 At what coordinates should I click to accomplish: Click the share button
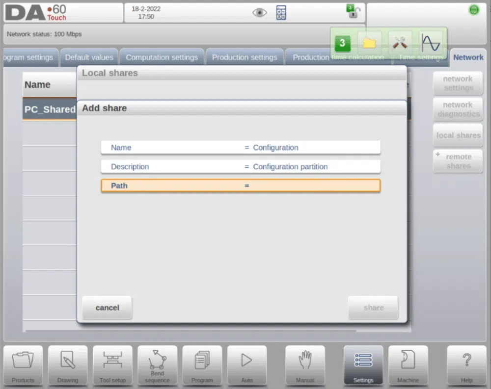click(x=373, y=308)
